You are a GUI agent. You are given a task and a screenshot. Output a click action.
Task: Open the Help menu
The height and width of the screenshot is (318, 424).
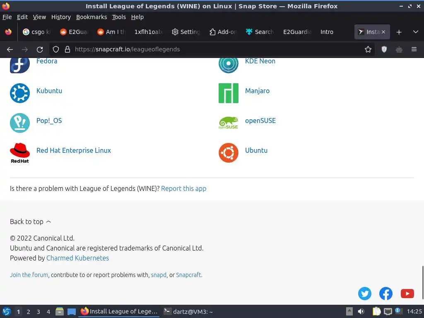coord(137,17)
